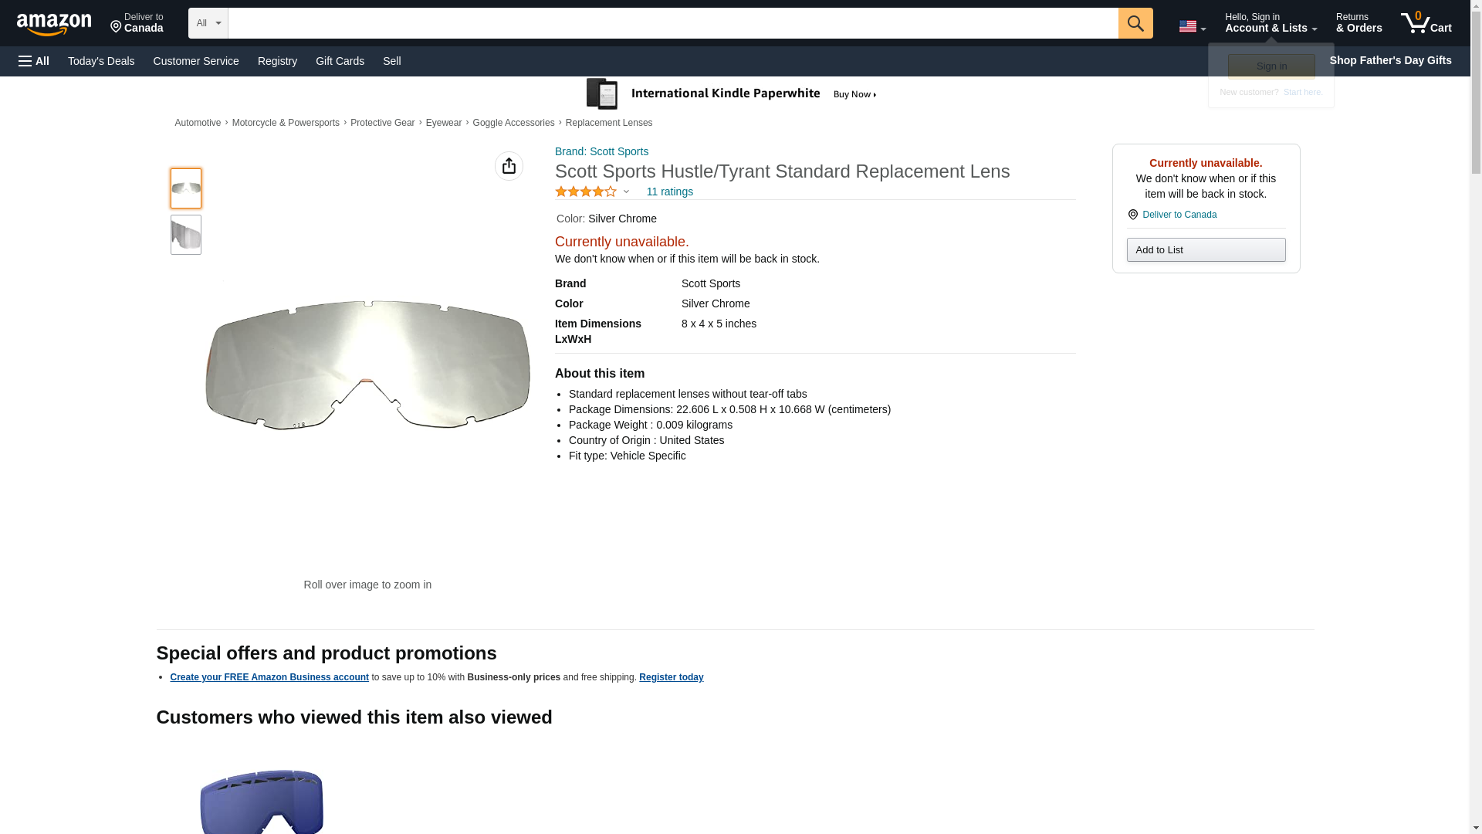Viewport: 1482px width, 834px height.
Task: Open the shopping cart
Action: (x=1426, y=23)
